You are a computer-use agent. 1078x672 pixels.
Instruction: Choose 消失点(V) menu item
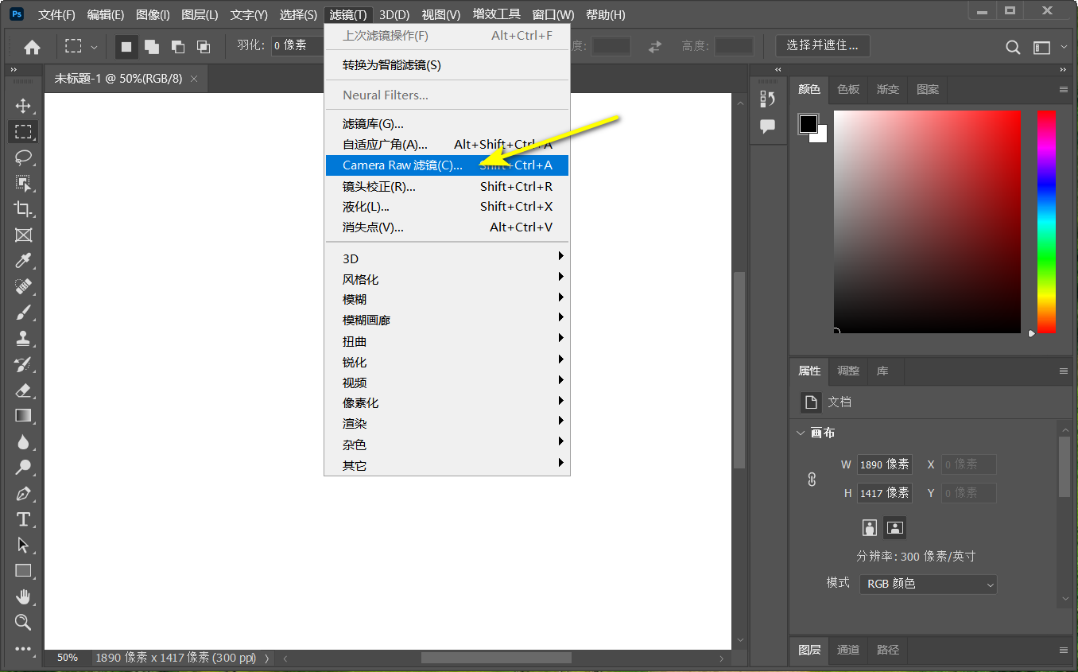pyautogui.click(x=447, y=227)
